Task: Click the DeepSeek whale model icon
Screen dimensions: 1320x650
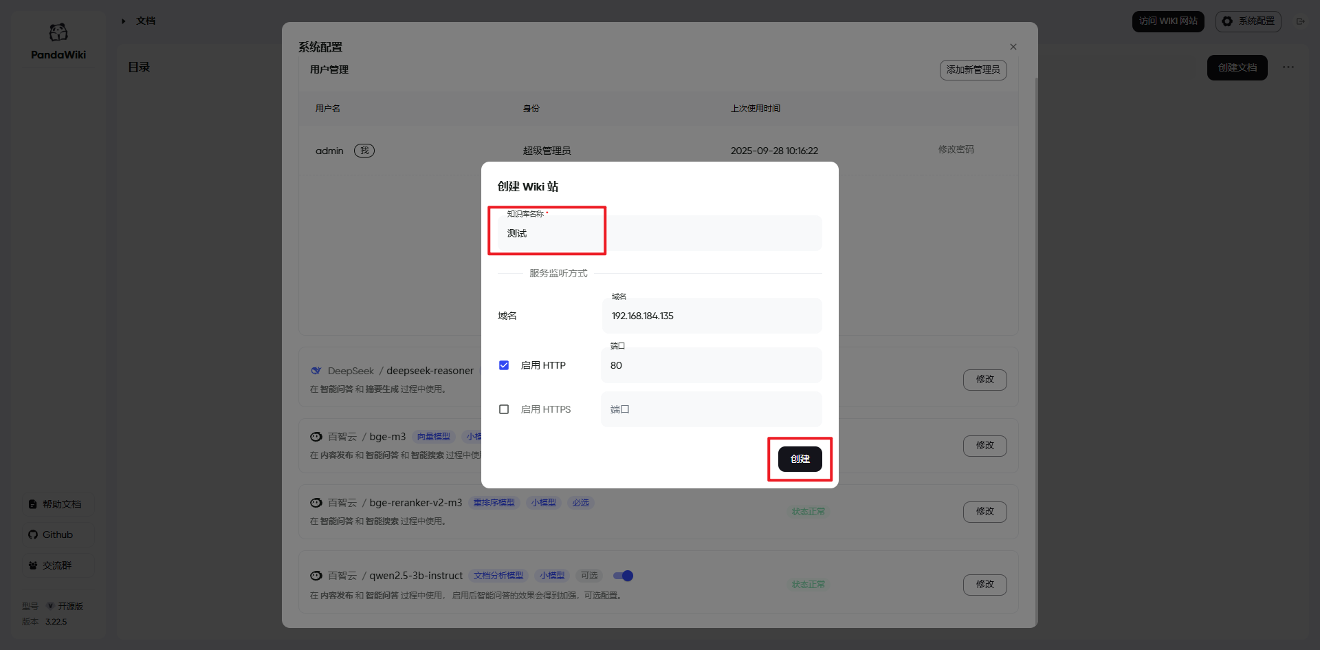Action: (316, 371)
